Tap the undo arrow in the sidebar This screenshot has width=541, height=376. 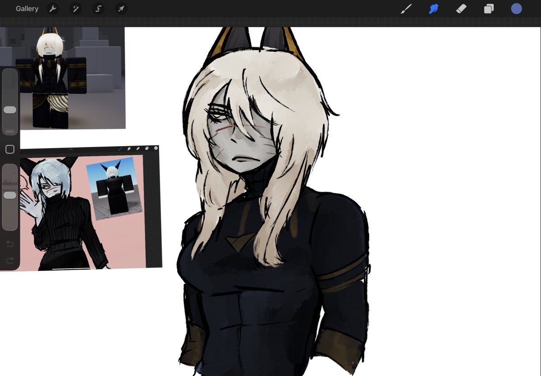pyautogui.click(x=10, y=244)
